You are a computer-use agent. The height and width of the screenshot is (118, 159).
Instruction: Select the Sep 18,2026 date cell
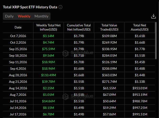(x=18, y=55)
